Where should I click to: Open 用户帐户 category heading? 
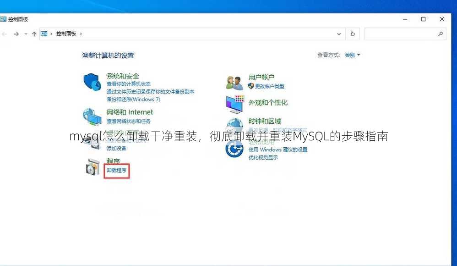pyautogui.click(x=261, y=77)
